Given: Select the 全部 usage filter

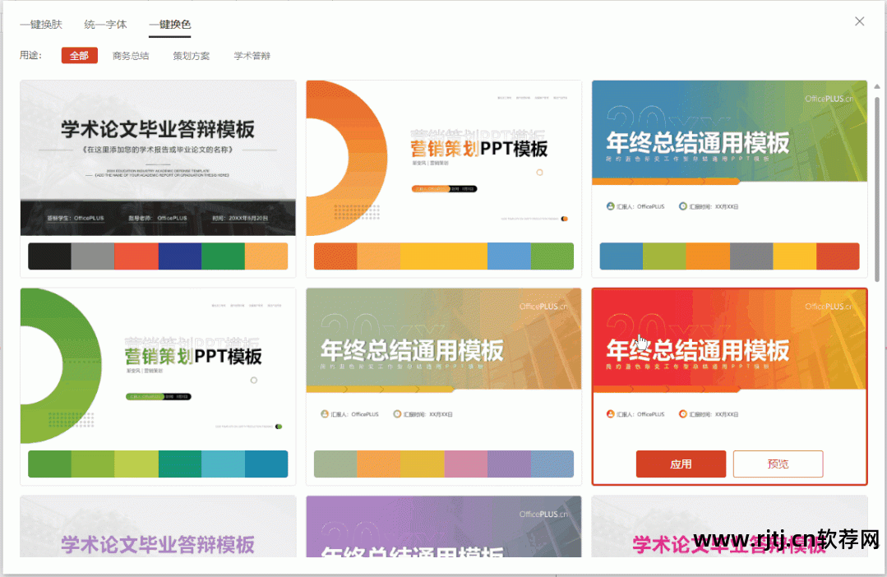Looking at the screenshot, I should tap(79, 55).
